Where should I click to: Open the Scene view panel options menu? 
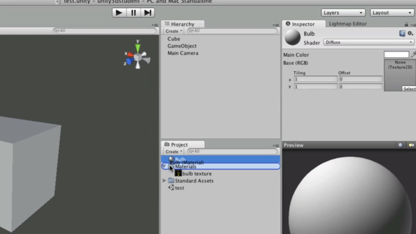tap(155, 25)
